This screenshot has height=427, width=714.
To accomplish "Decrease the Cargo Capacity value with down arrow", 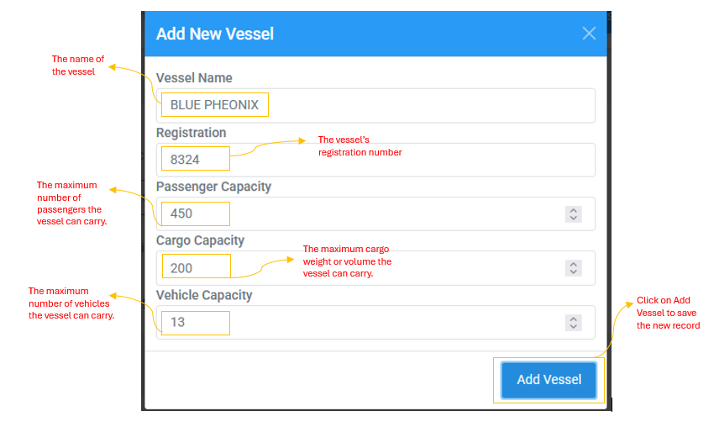I will click(574, 272).
